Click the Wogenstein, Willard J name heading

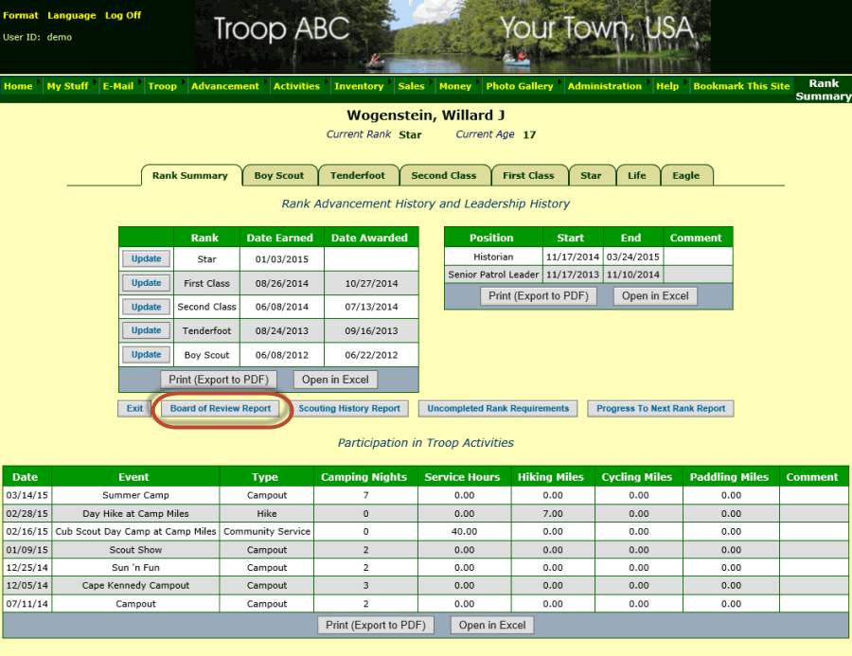click(x=425, y=115)
